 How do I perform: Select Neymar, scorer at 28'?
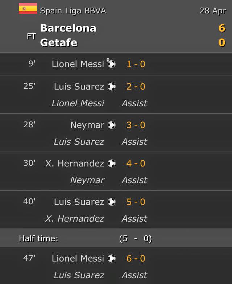pyautogui.click(x=87, y=125)
